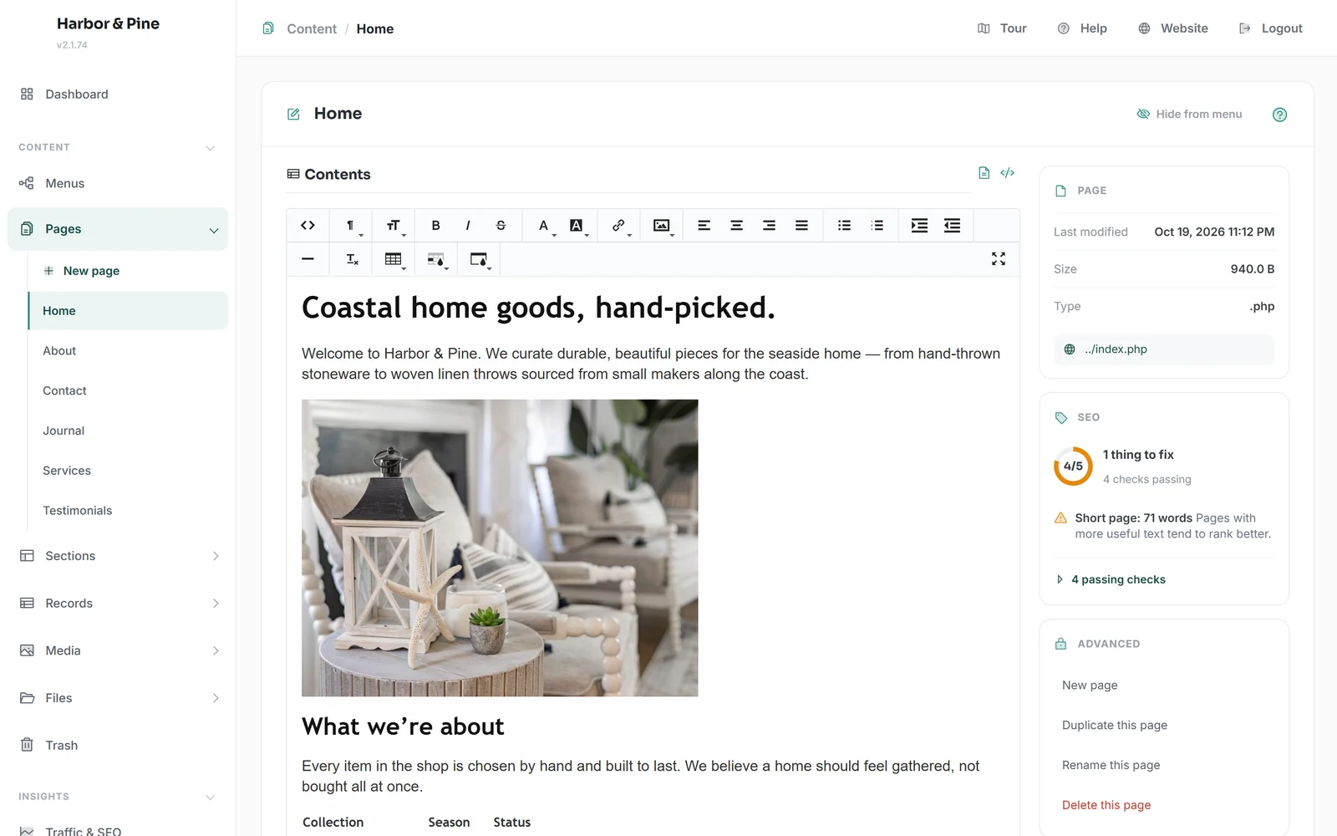The width and height of the screenshot is (1337, 836).
Task: Click Delete this page
Action: 1106,805
